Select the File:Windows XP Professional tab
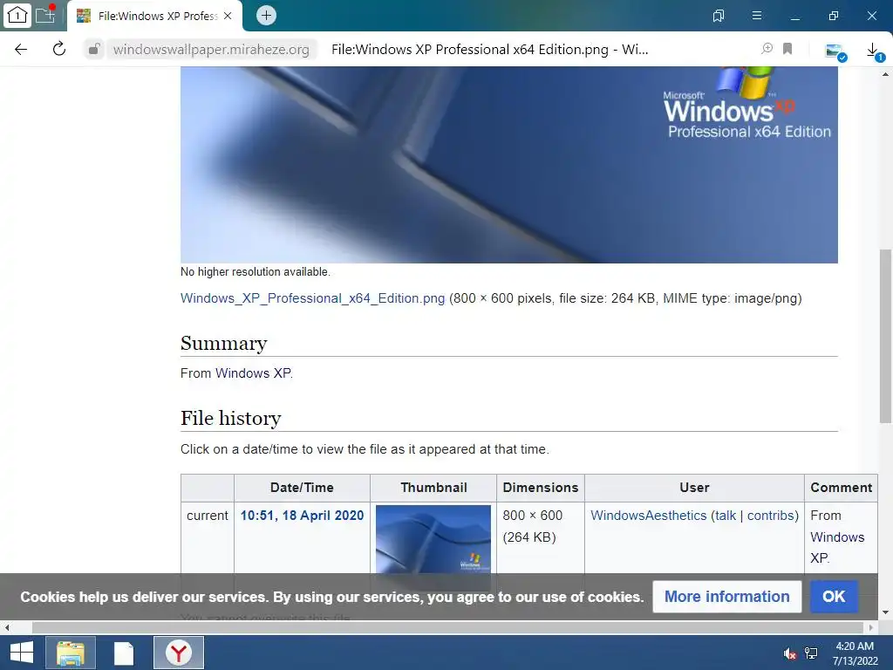The width and height of the screenshot is (893, 670). 155,16
